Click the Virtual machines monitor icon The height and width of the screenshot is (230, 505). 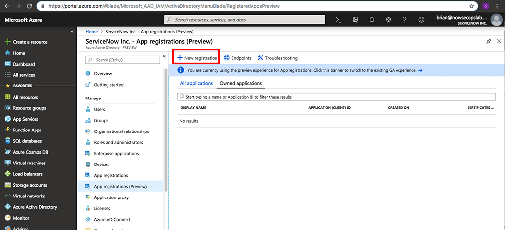(8, 163)
